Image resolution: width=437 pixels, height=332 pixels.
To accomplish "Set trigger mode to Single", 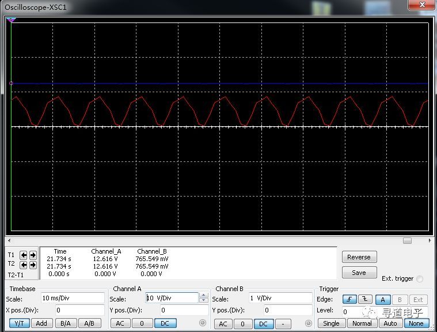I will pos(331,323).
